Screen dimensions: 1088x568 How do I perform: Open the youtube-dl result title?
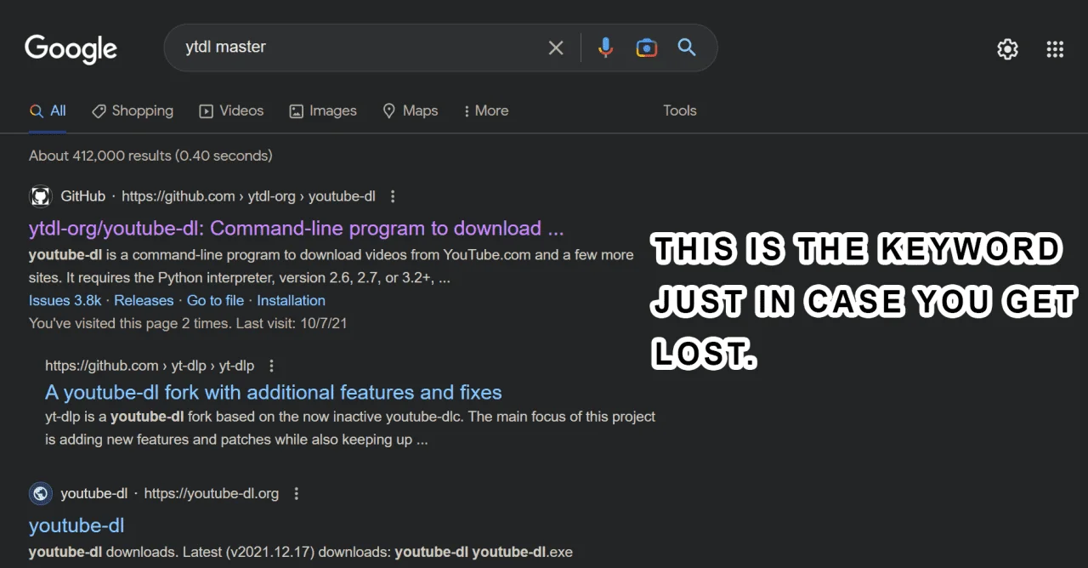(76, 525)
